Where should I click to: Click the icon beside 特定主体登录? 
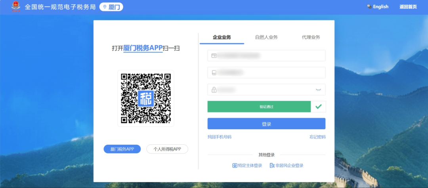point(235,166)
